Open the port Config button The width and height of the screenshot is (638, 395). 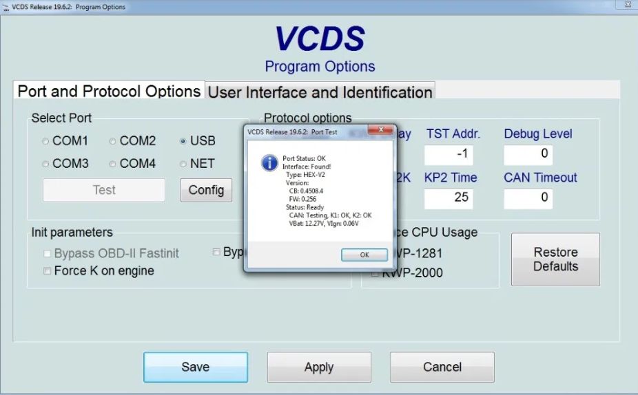[x=206, y=190]
